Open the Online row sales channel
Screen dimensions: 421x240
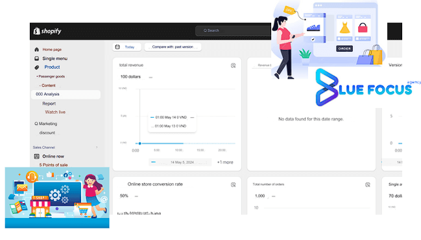click(53, 156)
